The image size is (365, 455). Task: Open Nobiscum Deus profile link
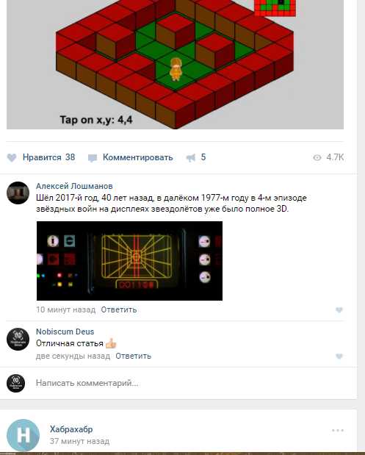65,332
